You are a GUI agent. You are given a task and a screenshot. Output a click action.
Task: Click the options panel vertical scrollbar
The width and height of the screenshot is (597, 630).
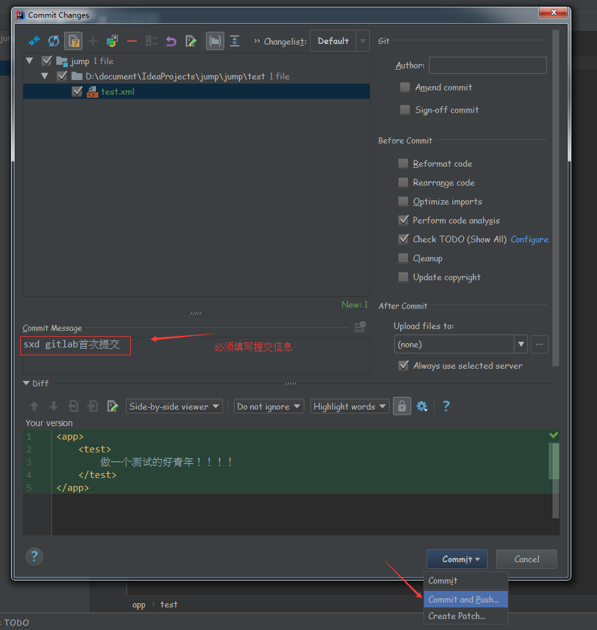tap(555, 198)
